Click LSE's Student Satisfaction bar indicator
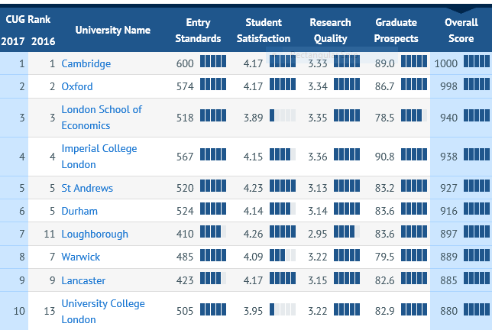The height and width of the screenshot is (330, 492). [x=283, y=115]
